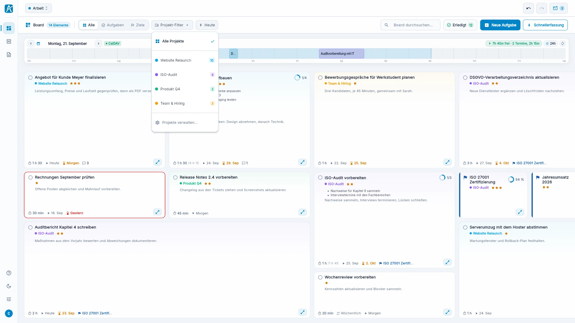Filter by Website Relaunch project
This screenshot has height=323, width=575.
tap(185, 60)
